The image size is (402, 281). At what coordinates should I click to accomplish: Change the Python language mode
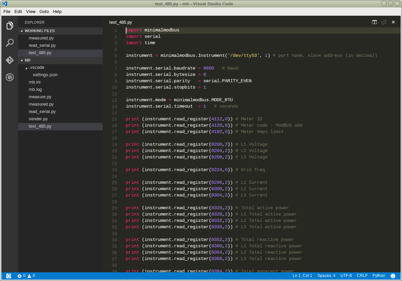tap(379, 276)
